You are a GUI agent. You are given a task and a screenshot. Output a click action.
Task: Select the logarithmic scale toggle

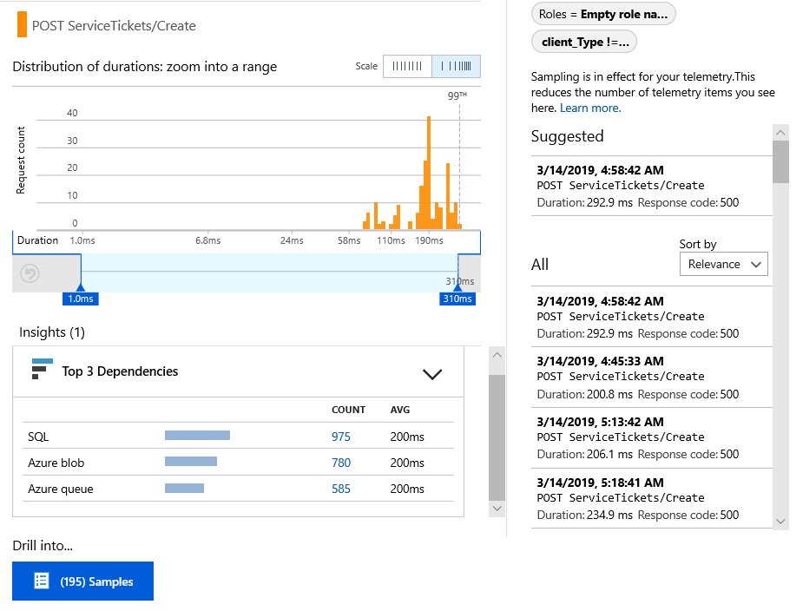coord(456,66)
